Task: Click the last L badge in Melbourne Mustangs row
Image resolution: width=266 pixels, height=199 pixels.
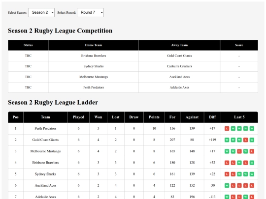Action: (252, 151)
